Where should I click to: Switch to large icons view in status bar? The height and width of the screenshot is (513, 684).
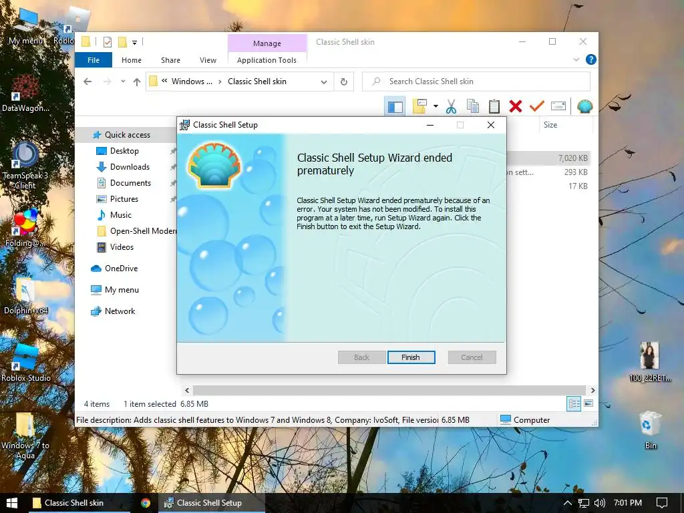(x=588, y=403)
